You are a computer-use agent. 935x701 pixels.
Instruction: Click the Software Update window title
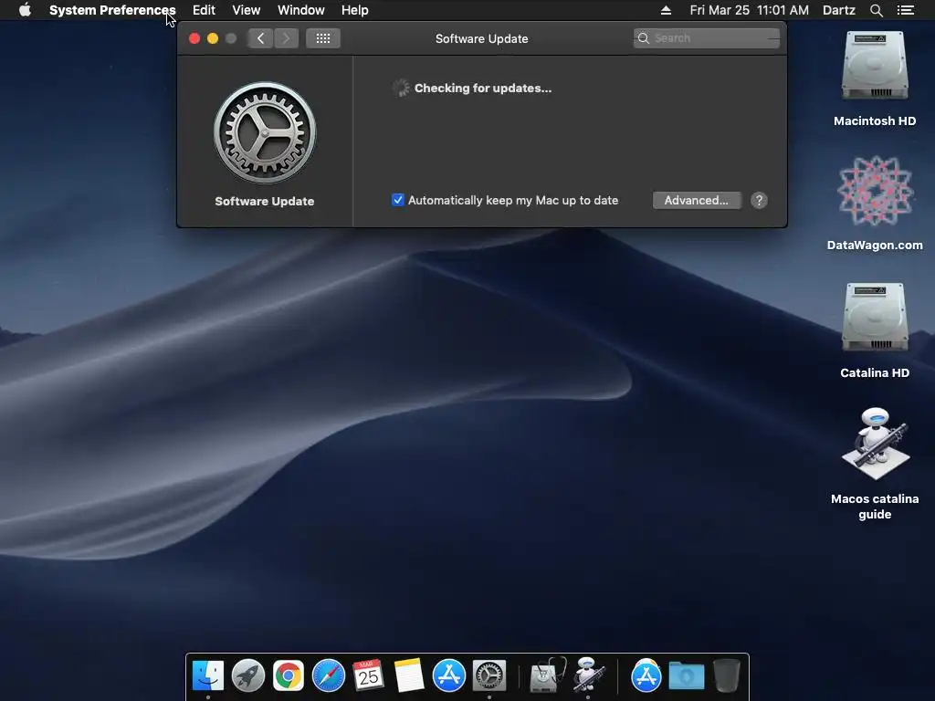tap(482, 38)
